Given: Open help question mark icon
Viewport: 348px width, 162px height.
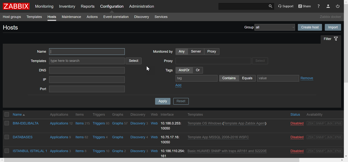Looking at the screenshot, I should click(319, 6).
